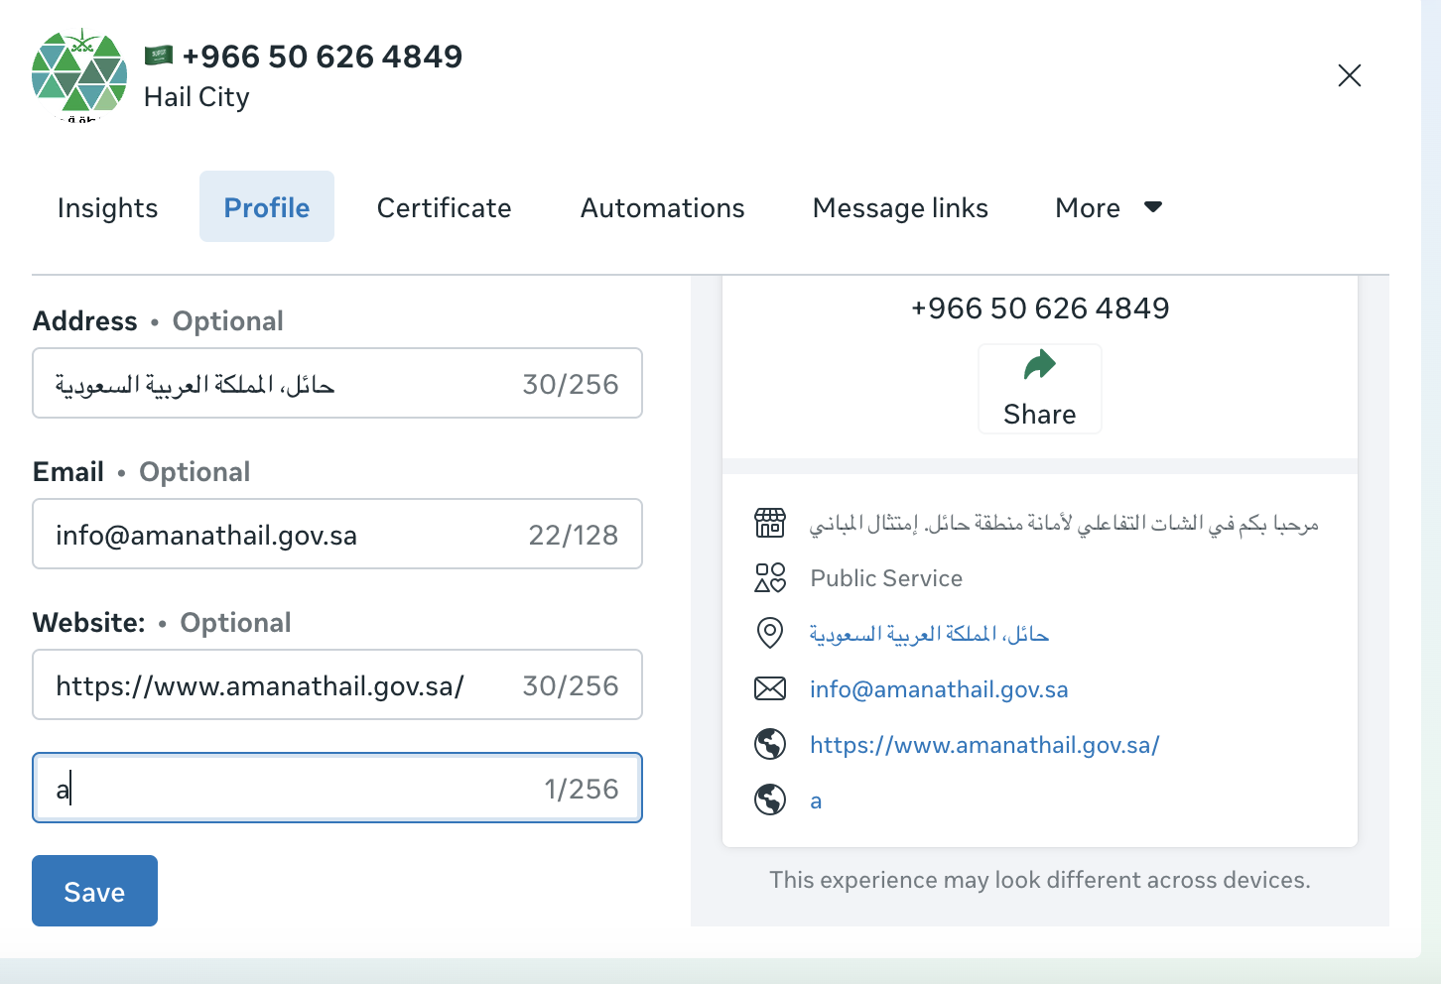Click the Share label in preview
Image resolution: width=1441 pixels, height=984 pixels.
pos(1039,414)
